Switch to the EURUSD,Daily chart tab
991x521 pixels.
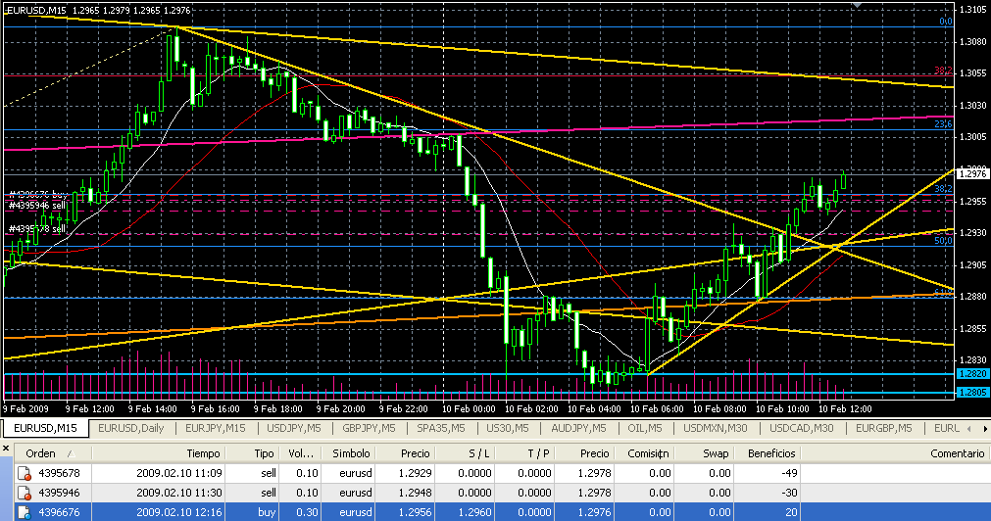pos(130,428)
